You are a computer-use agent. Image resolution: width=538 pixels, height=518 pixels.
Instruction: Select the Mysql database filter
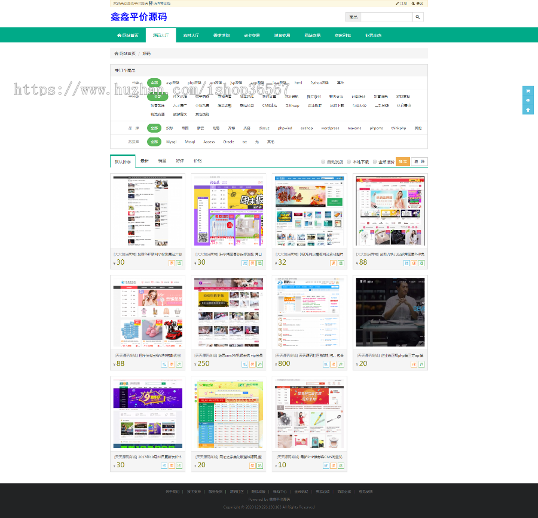tap(172, 142)
